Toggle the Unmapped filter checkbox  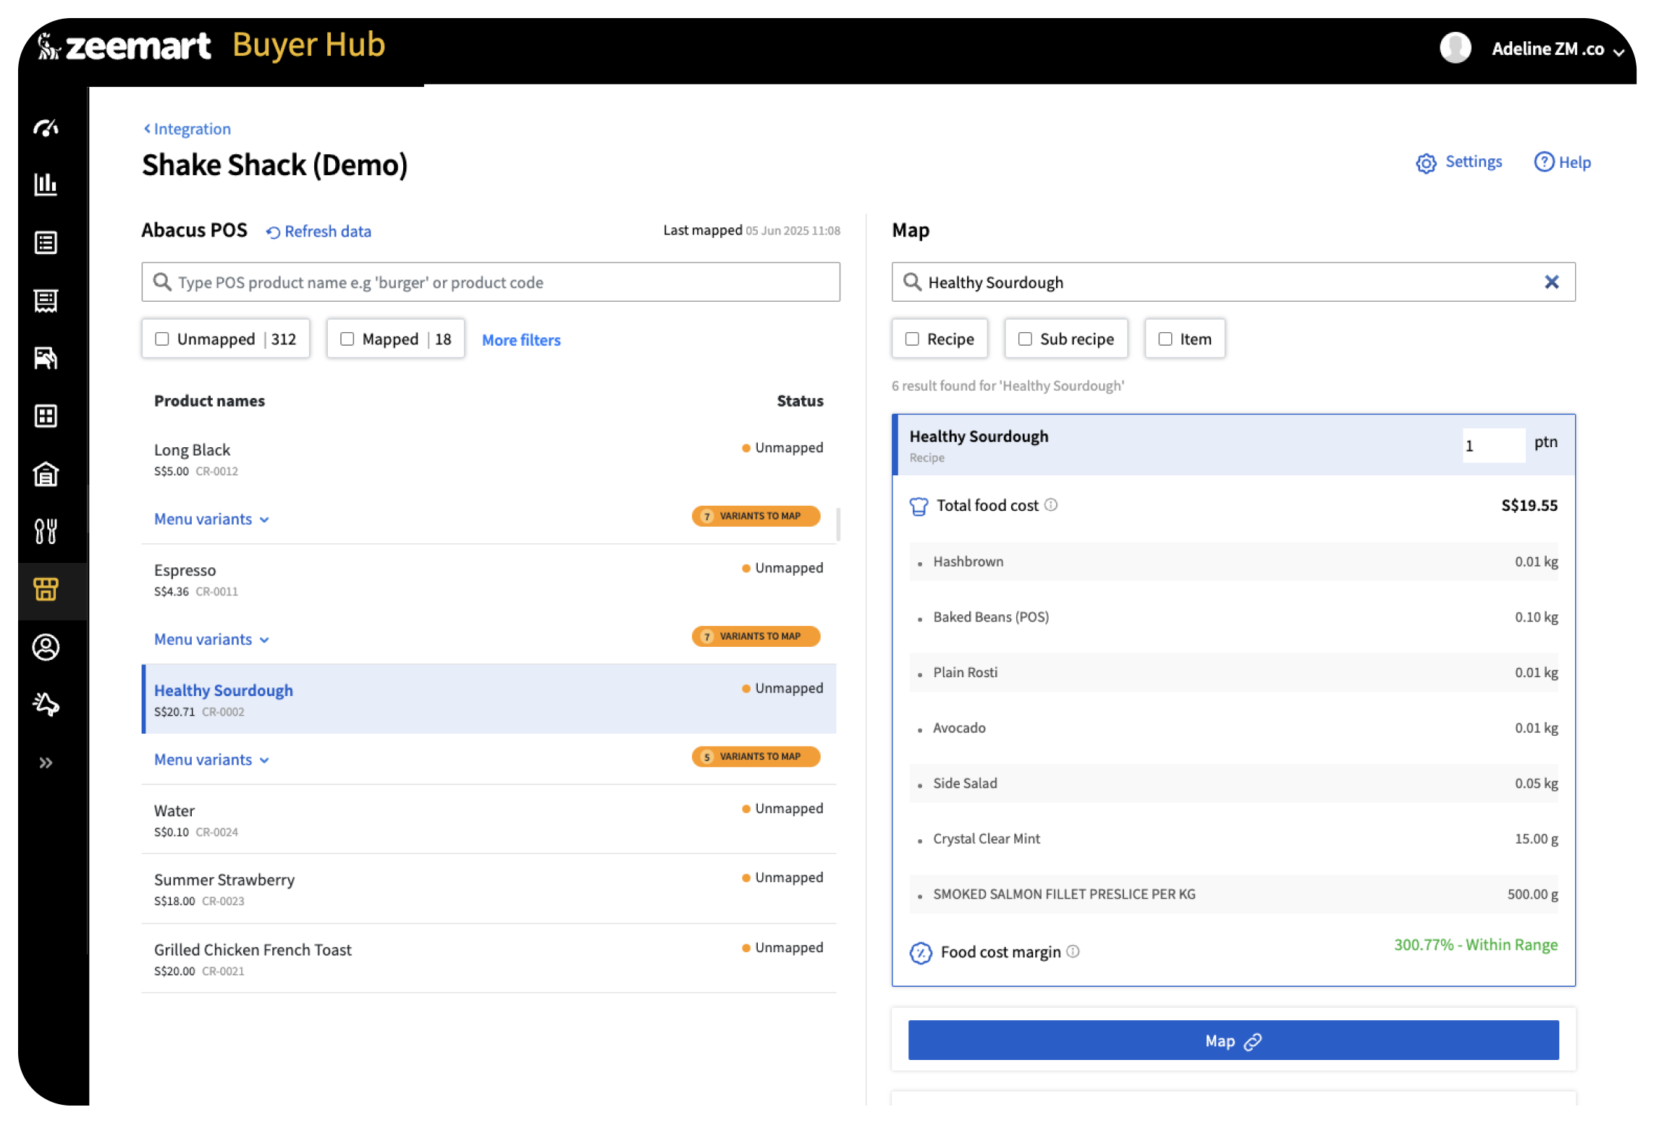162,339
